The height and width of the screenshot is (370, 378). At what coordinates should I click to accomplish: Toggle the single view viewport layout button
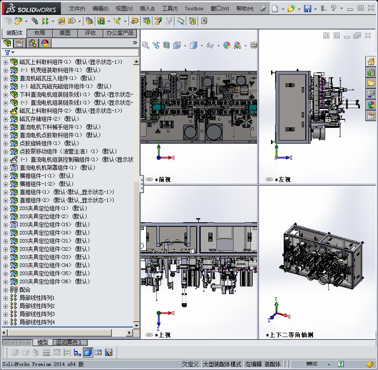coord(88,352)
